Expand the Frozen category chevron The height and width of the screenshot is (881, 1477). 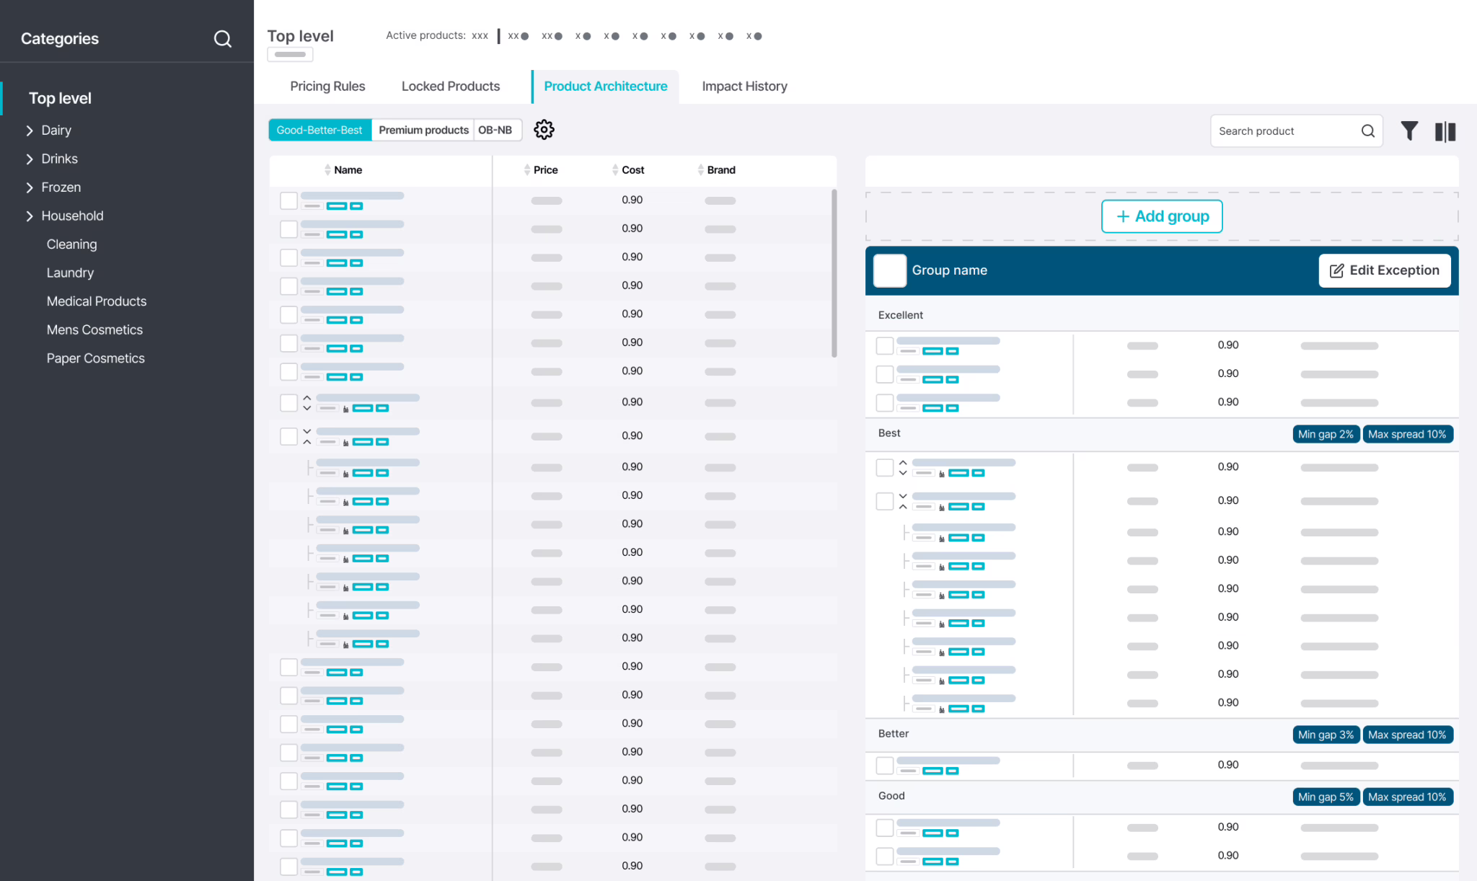30,187
